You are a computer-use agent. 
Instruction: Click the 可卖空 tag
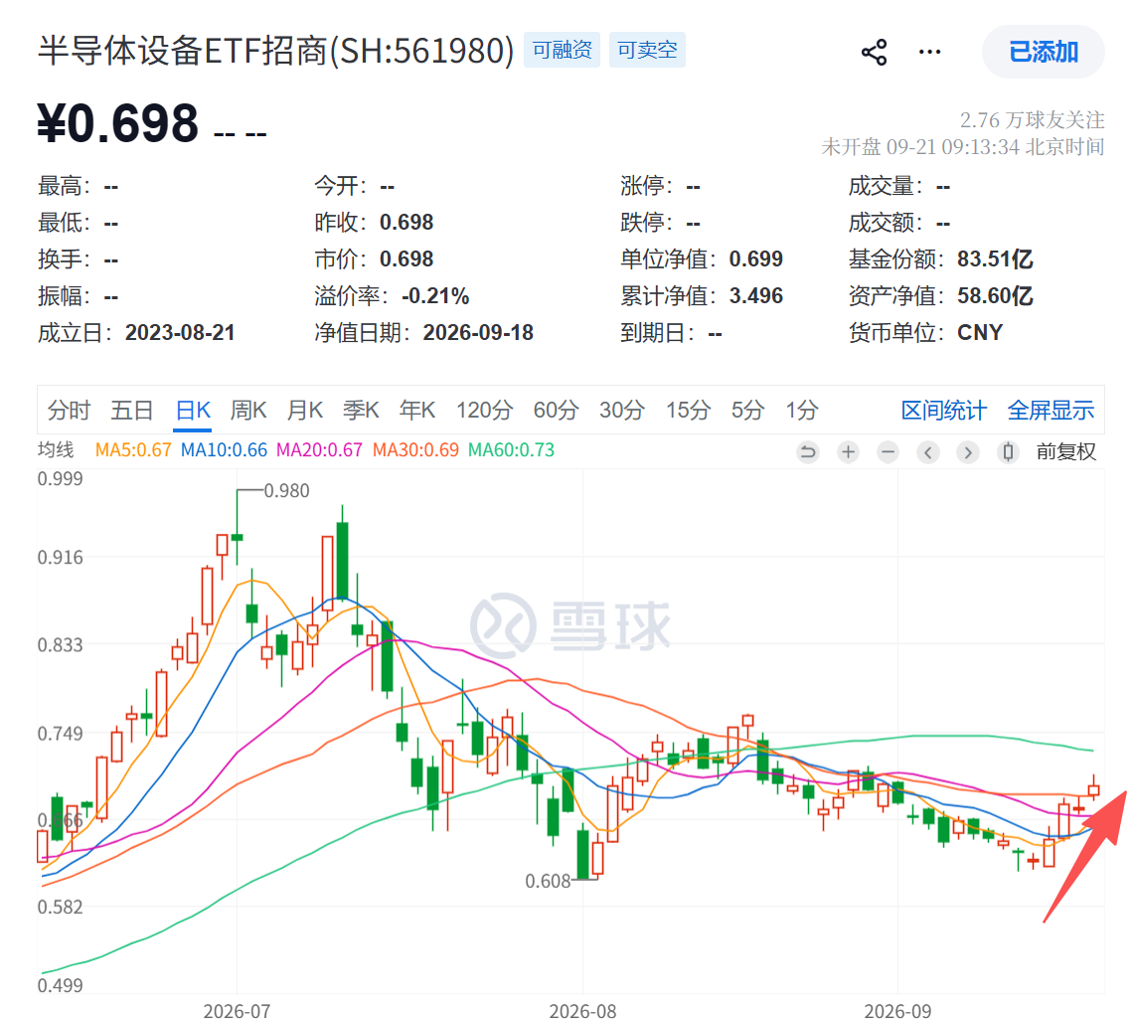647,50
